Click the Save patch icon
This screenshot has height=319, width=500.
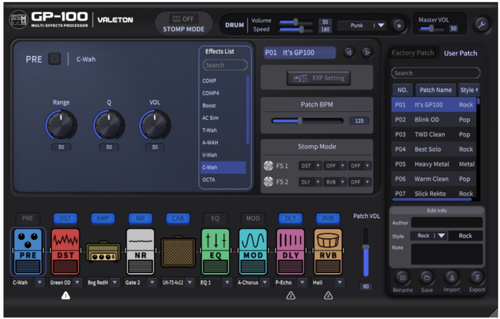pyautogui.click(x=427, y=278)
